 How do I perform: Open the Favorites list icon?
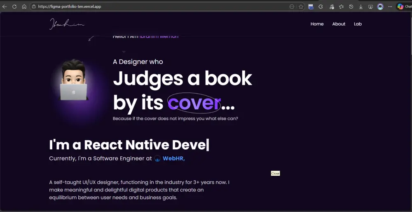tap(341, 7)
